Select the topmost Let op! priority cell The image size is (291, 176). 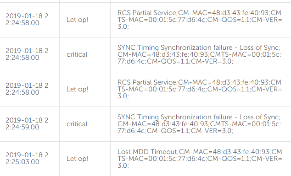[78, 20]
